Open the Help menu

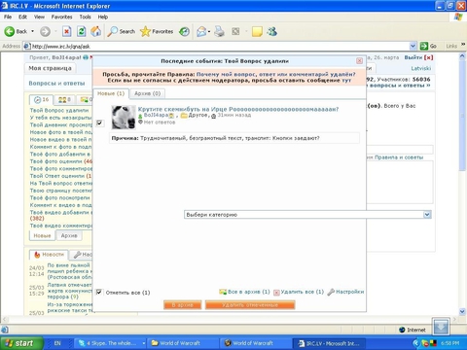103,17
